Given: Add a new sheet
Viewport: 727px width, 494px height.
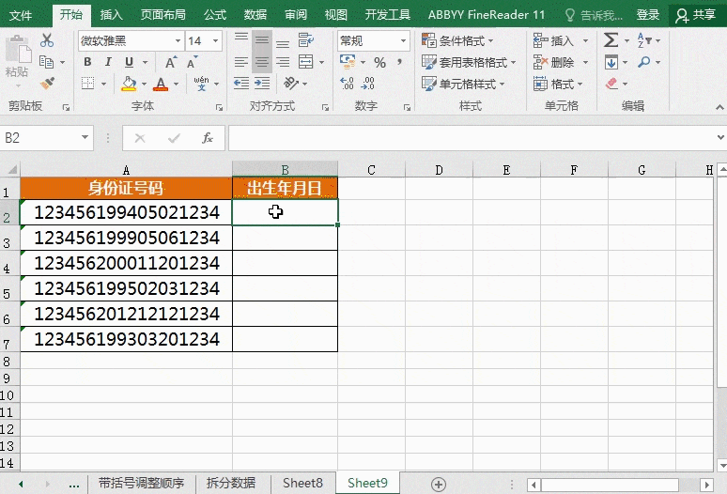Looking at the screenshot, I should coord(438,485).
